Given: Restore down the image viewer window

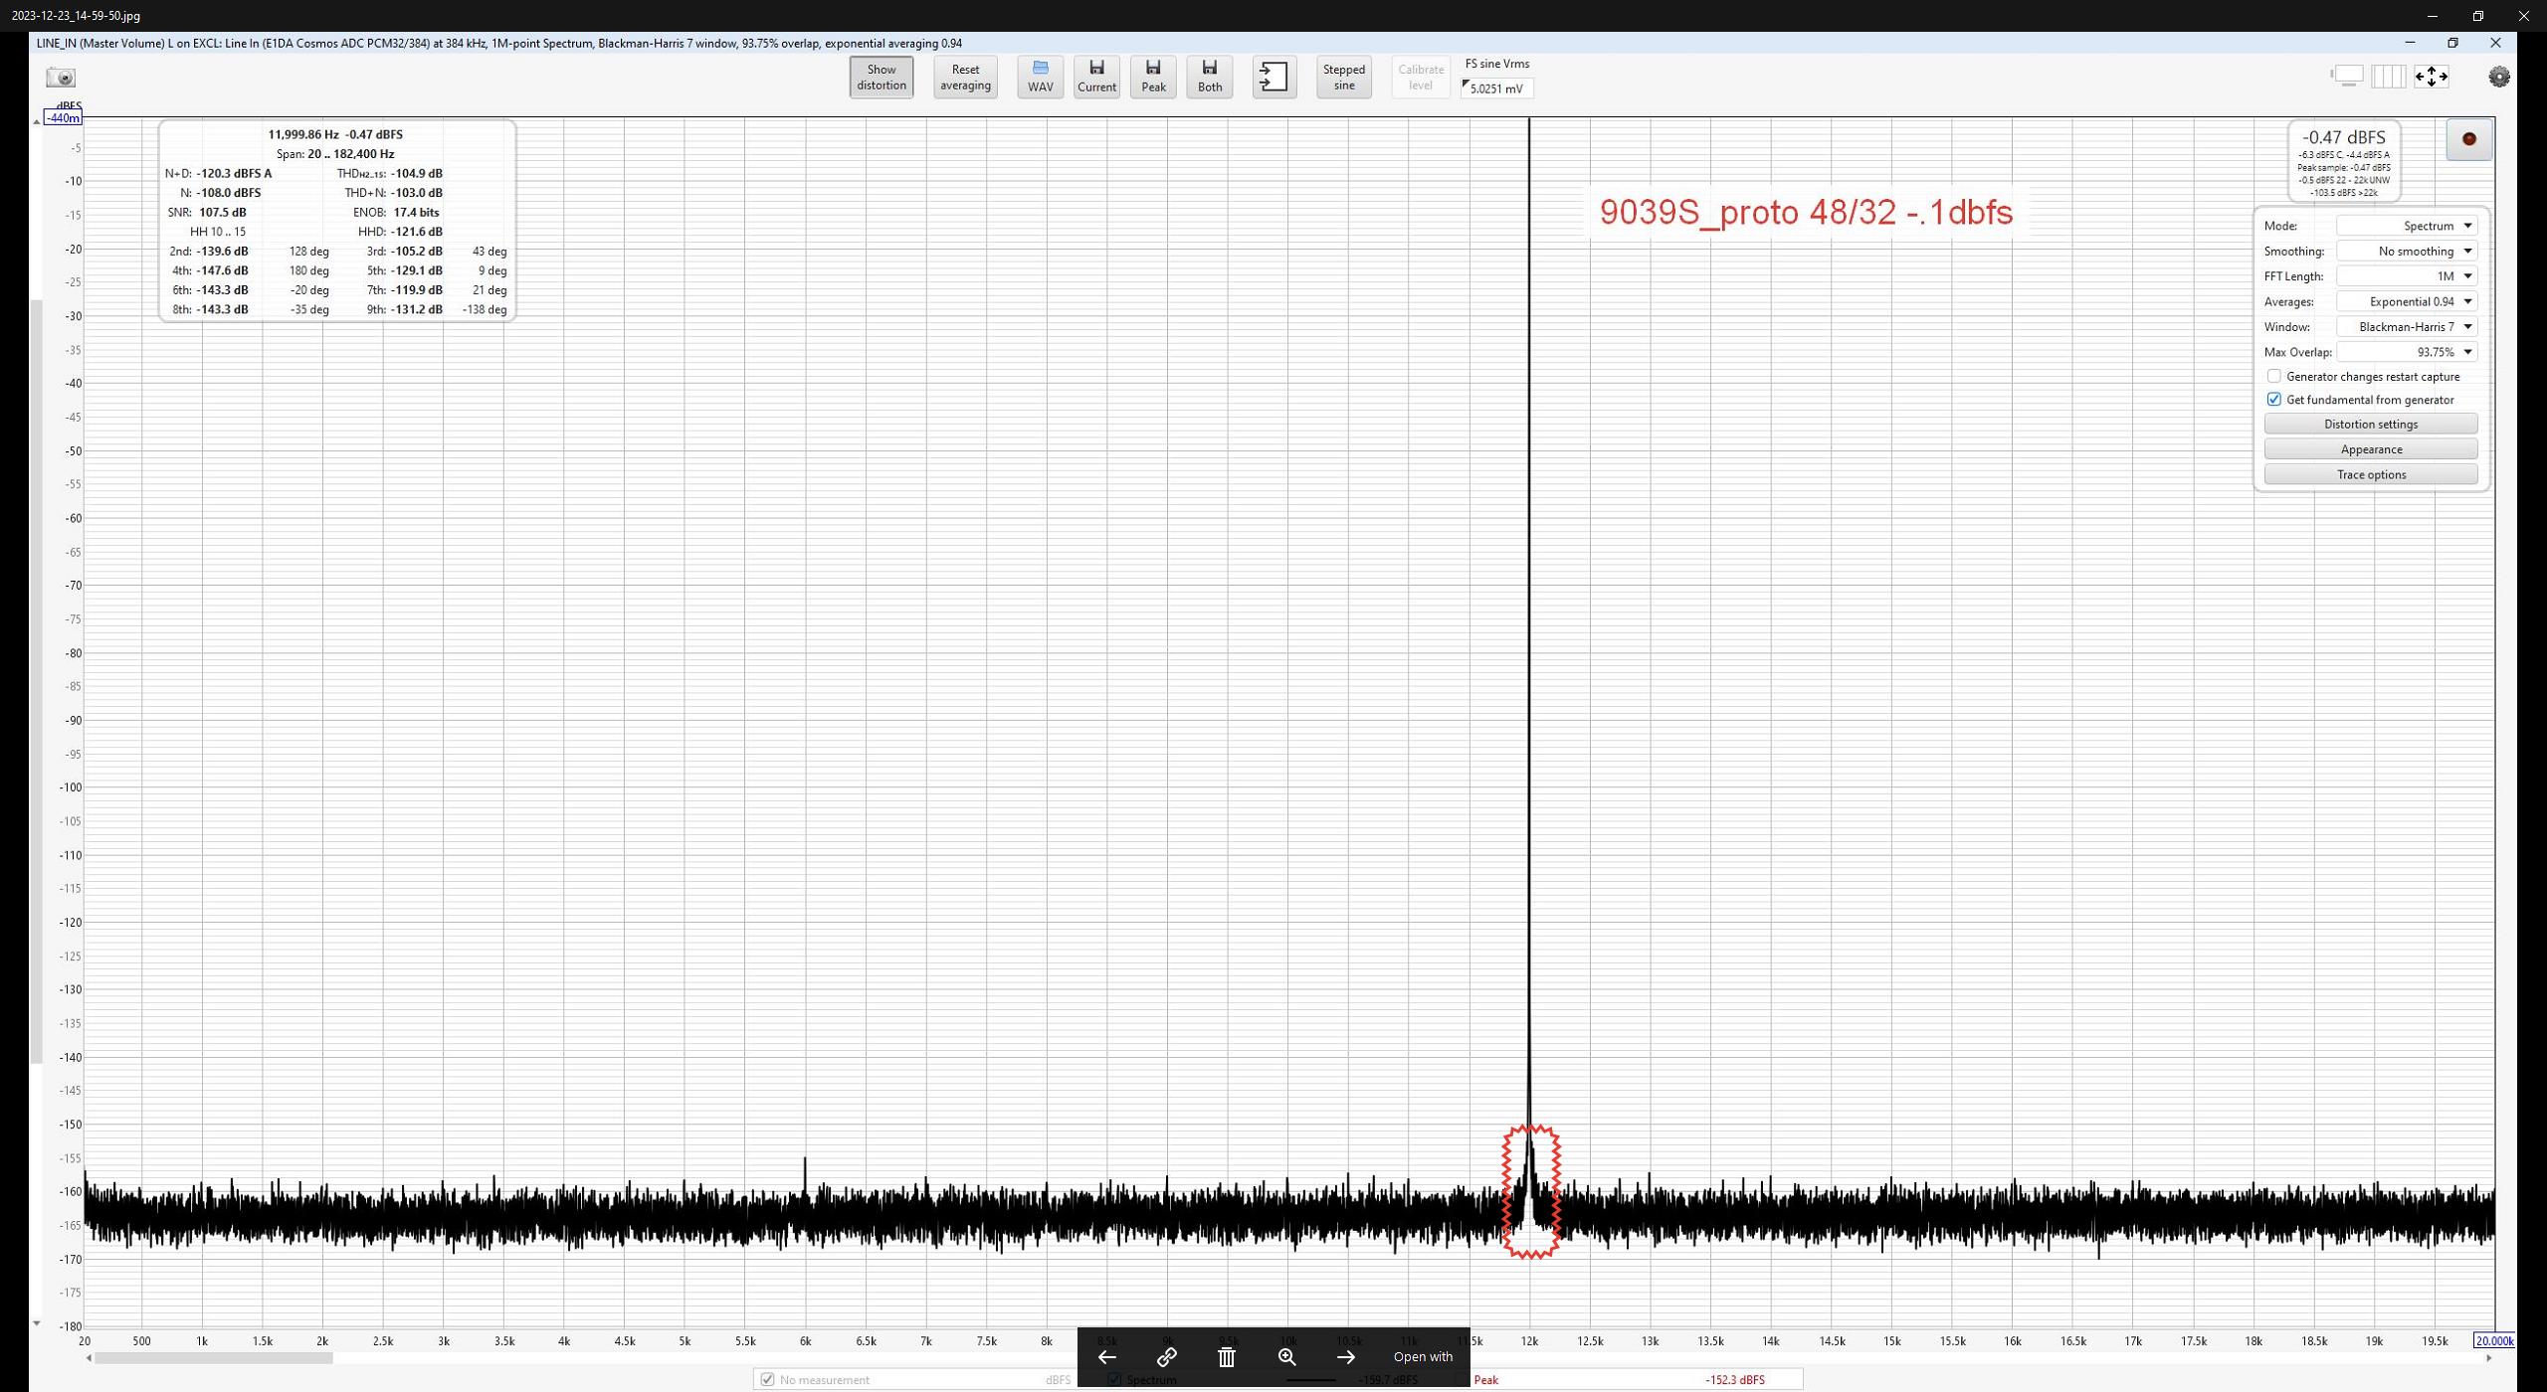Looking at the screenshot, I should point(2478,16).
